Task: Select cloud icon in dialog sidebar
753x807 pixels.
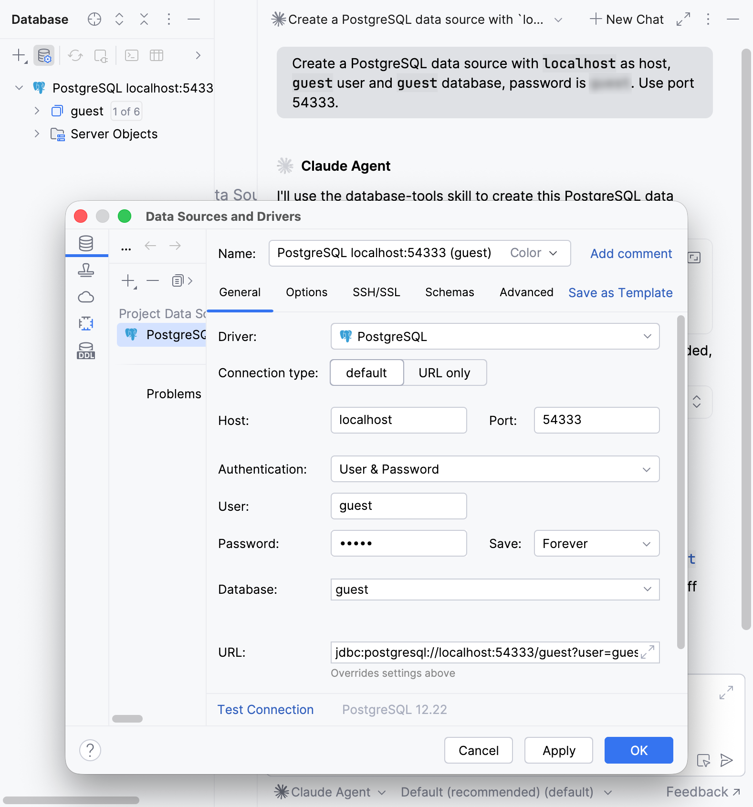Action: pos(86,297)
